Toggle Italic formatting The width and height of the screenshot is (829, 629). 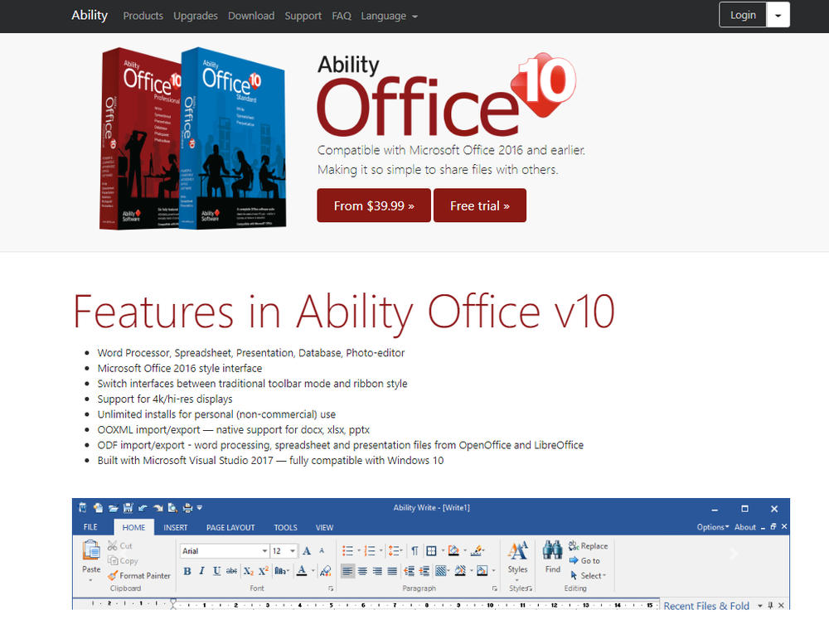tap(202, 571)
